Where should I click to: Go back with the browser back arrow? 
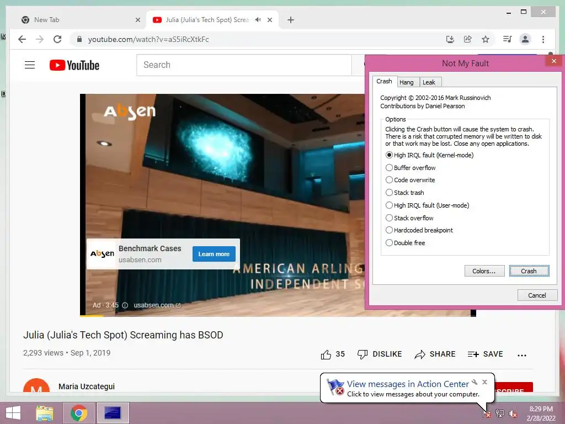pos(22,39)
